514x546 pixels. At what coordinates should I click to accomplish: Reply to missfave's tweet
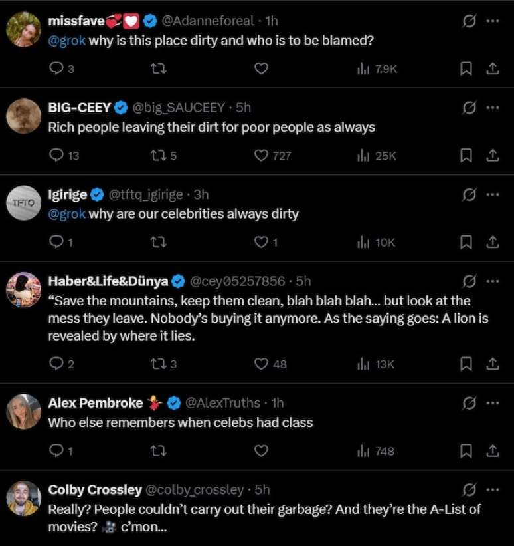click(x=56, y=68)
